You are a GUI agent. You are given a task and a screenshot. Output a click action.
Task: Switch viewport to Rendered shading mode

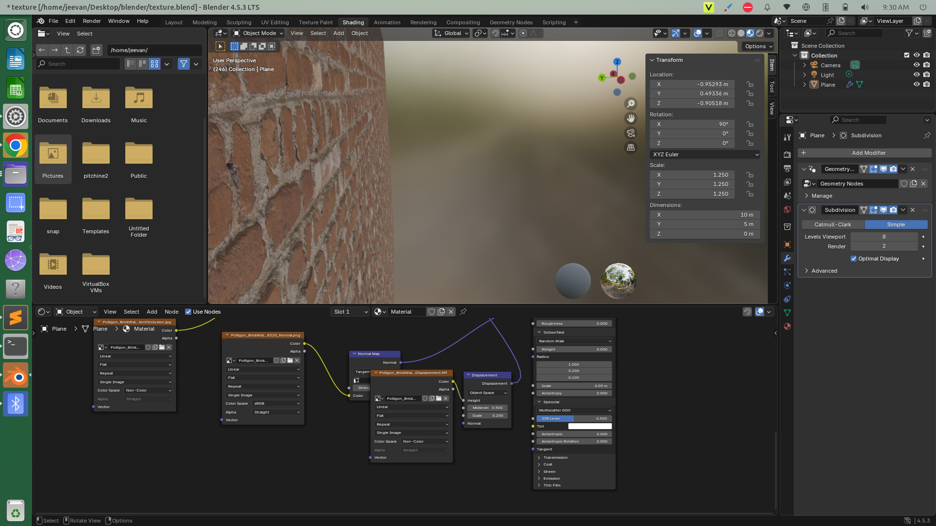(x=760, y=33)
